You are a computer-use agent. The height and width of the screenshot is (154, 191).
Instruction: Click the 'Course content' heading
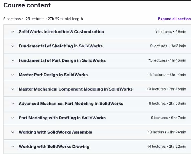pyautogui.click(x=27, y=5)
